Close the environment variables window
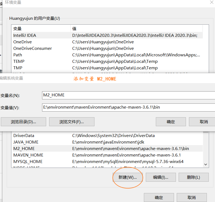Image resolution: width=215 pixels, height=202 pixels. pyautogui.click(x=212, y=2)
